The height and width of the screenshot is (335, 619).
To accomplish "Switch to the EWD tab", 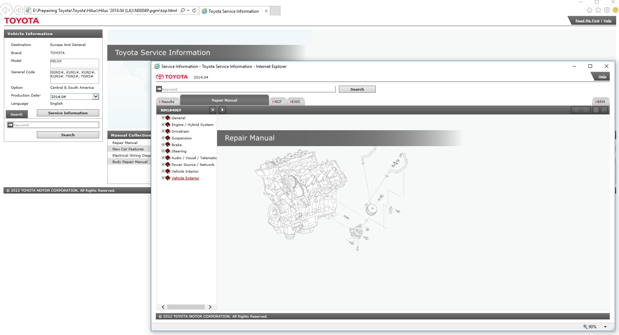I will click(295, 102).
